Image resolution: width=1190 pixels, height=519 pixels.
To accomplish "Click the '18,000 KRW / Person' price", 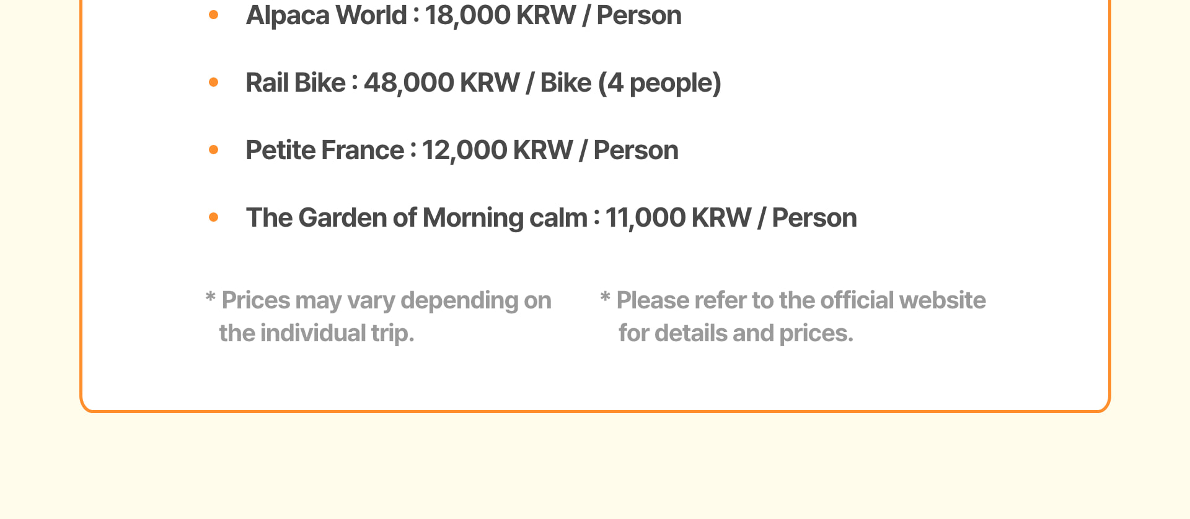I will tap(553, 15).
